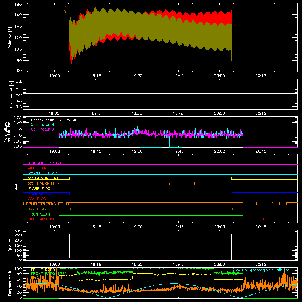
Task: Click the green FRONT_RATIO_1225 legend label
Action: pos(49,274)
